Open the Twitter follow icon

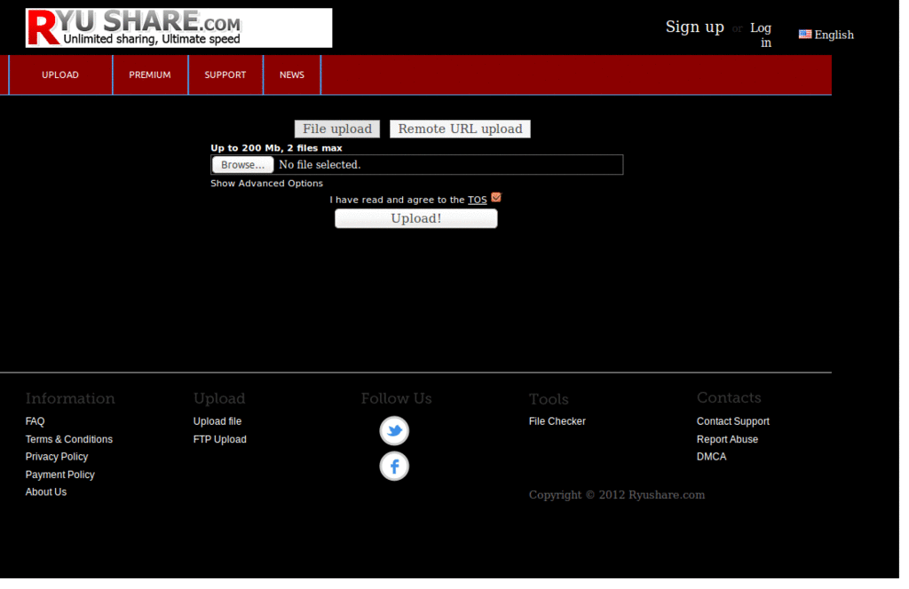[394, 431]
